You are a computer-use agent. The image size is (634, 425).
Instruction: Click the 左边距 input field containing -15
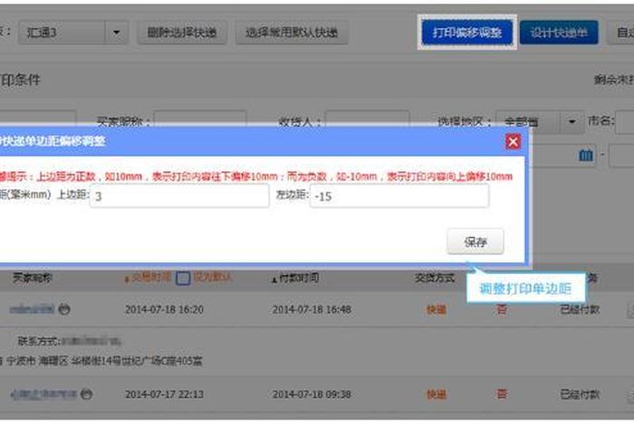(x=399, y=196)
